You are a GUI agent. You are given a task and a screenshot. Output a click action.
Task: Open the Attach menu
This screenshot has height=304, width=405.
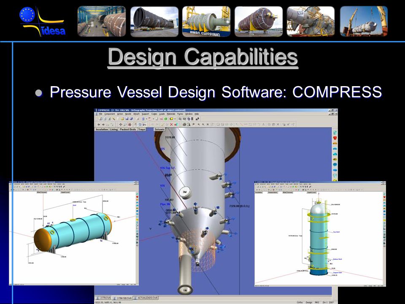[136, 114]
